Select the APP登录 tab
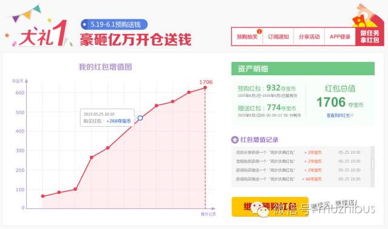Image resolution: width=388 pixels, height=229 pixels. pos(339,36)
